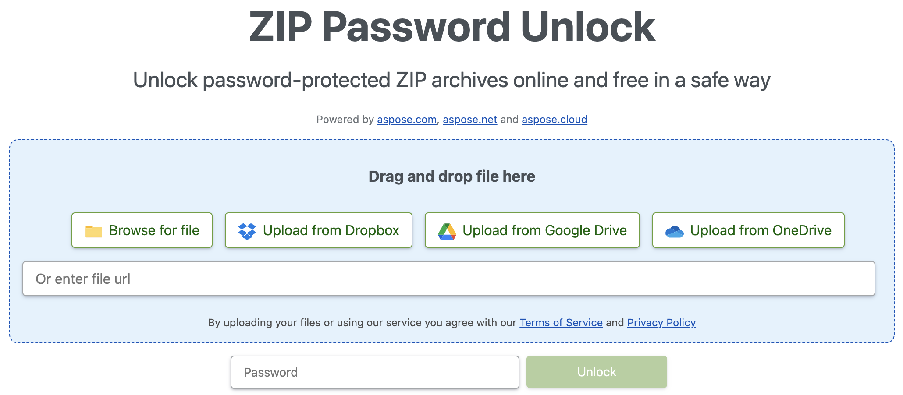Follow the aspose.net link
Image resolution: width=903 pixels, height=395 pixels.
point(470,120)
